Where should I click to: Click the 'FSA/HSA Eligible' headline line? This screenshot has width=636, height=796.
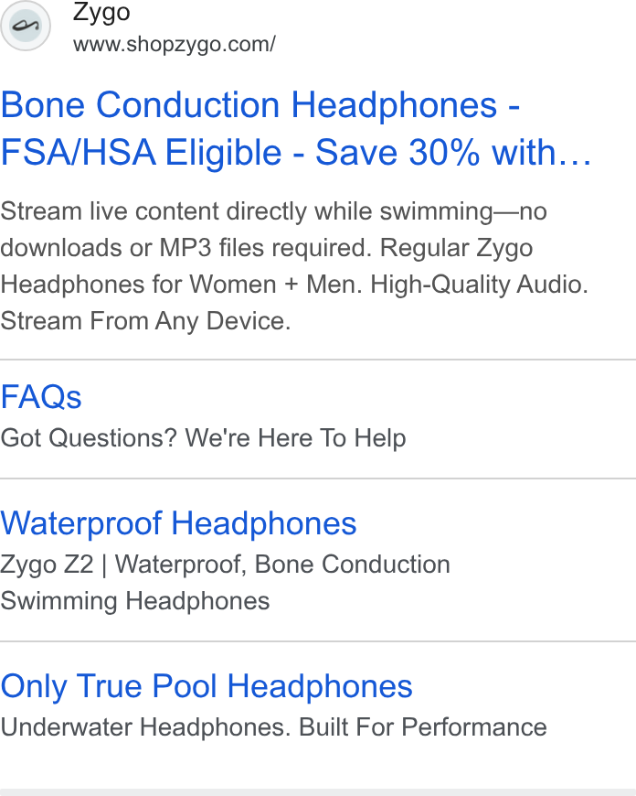pos(141,152)
